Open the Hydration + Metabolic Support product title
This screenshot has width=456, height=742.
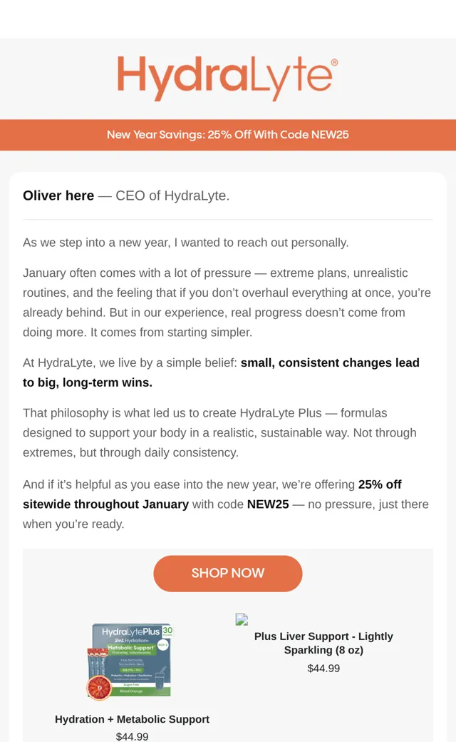point(132,719)
